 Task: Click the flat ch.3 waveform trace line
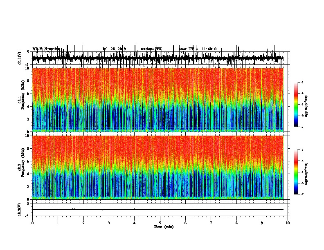coord(158,210)
